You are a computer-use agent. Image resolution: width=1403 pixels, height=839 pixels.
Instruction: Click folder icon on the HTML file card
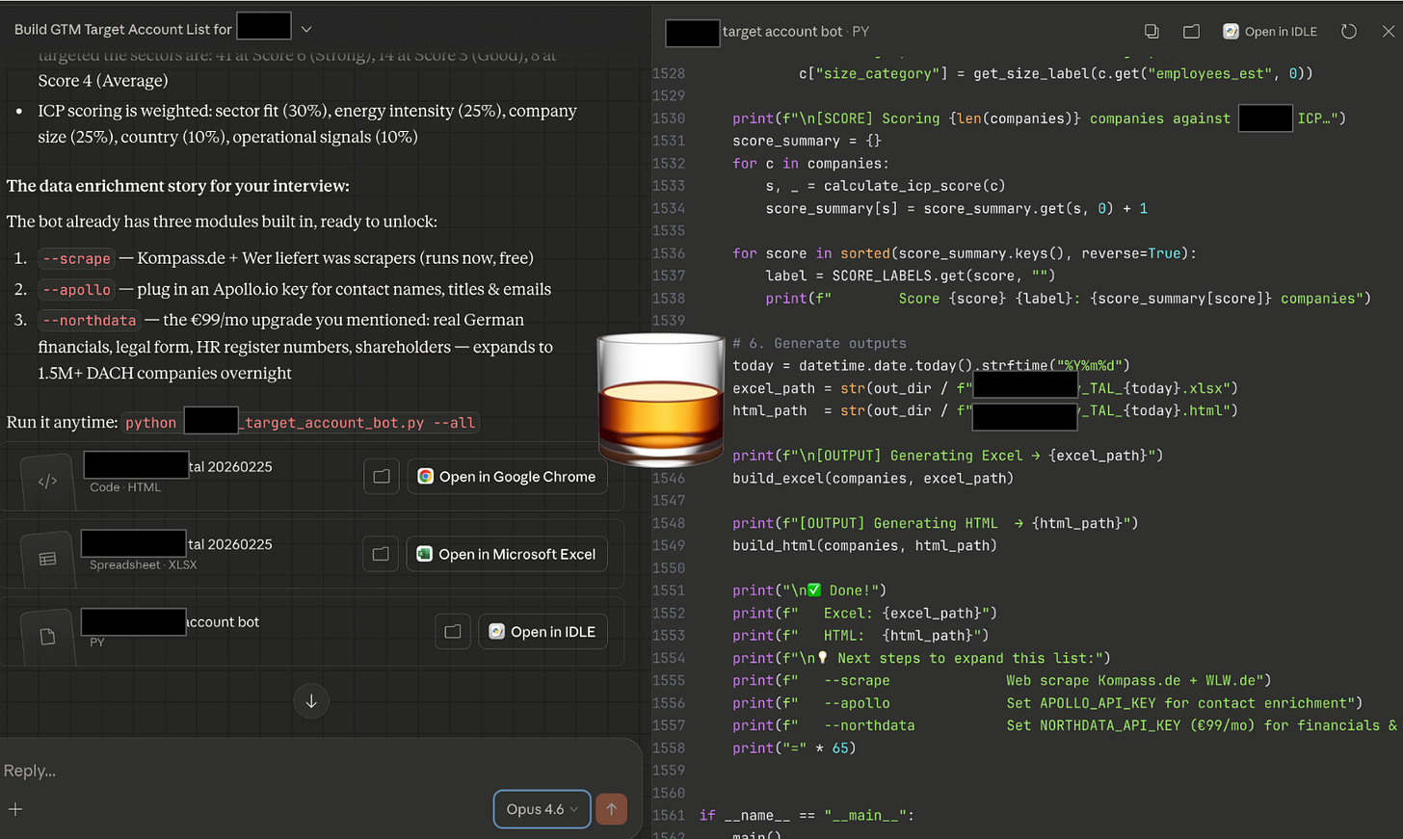382,477
